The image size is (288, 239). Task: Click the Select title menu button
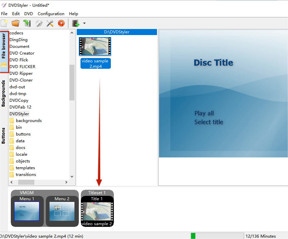[209, 122]
